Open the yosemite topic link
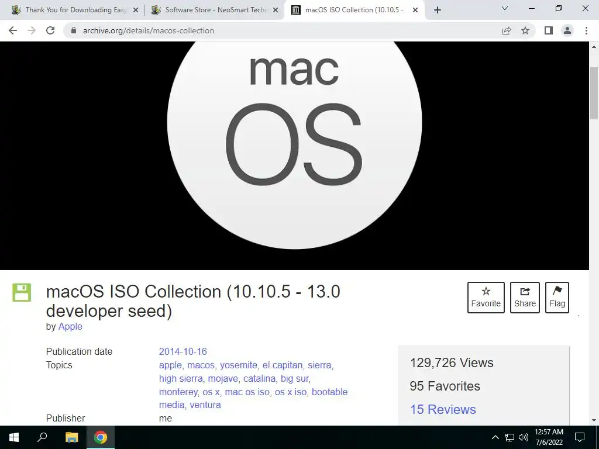Image resolution: width=599 pixels, height=449 pixels. (239, 365)
